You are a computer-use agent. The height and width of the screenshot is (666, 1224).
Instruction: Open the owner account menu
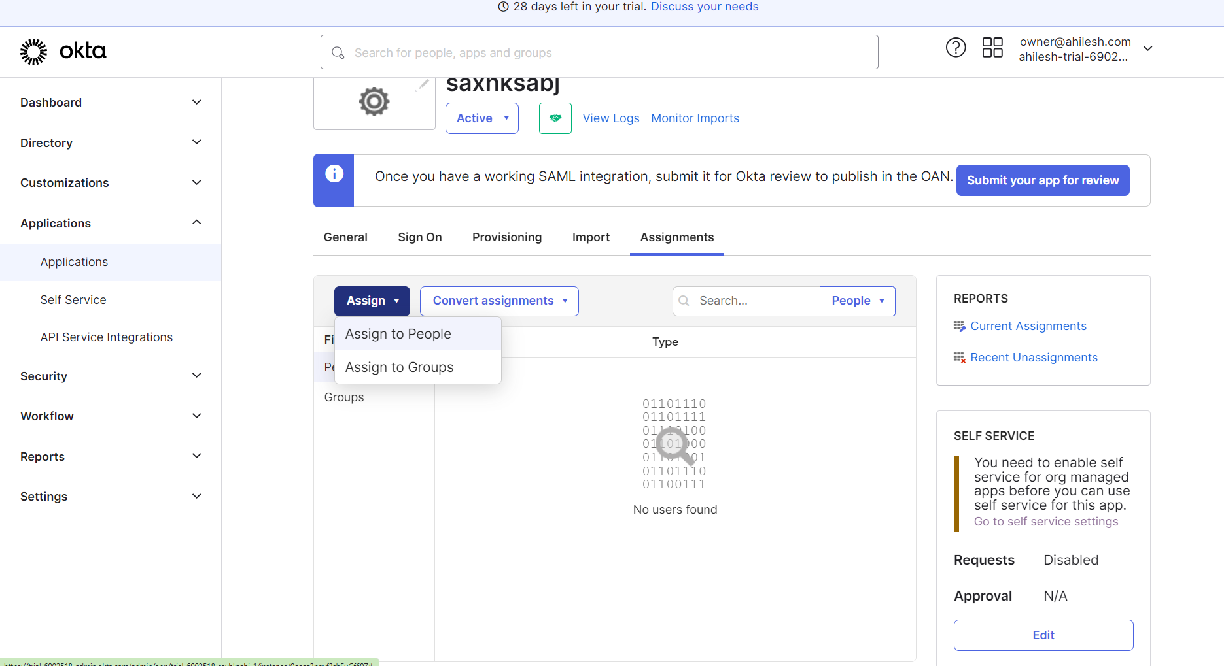pyautogui.click(x=1085, y=49)
